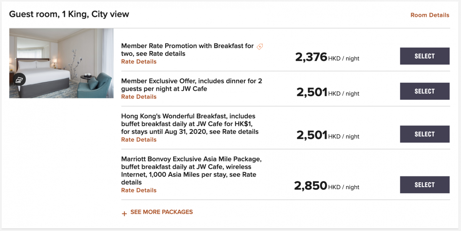
Task: Click the Member Rate Promotion with Breakfast title
Action: click(187, 50)
